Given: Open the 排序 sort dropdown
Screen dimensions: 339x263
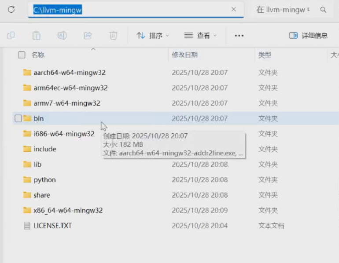Looking at the screenshot, I should pyautogui.click(x=153, y=36).
